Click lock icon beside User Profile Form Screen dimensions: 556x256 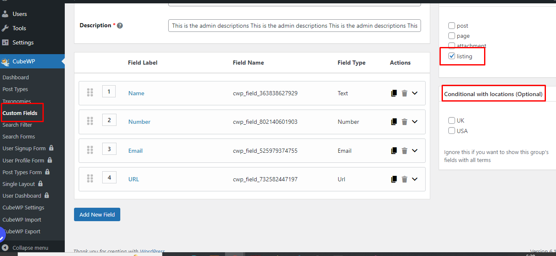tap(50, 160)
